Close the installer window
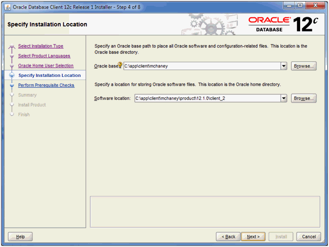Image resolution: width=329 pixels, height=247 pixels. click(x=315, y=5)
